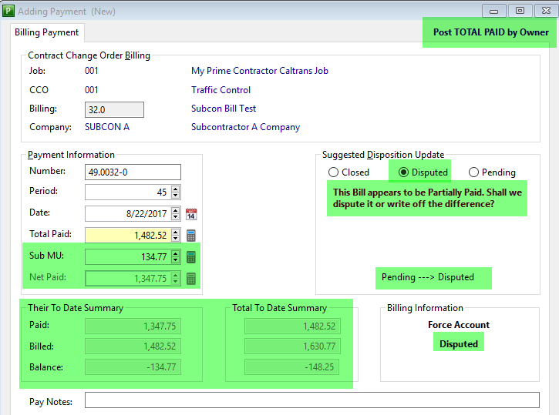Open the calendar picker beside Date

[191, 214]
